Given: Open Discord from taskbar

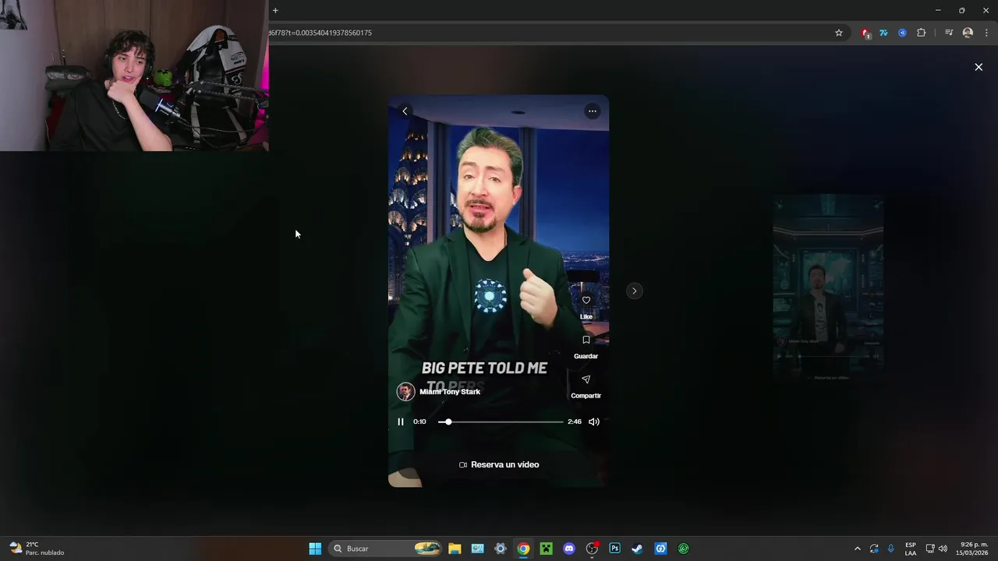Looking at the screenshot, I should (569, 549).
